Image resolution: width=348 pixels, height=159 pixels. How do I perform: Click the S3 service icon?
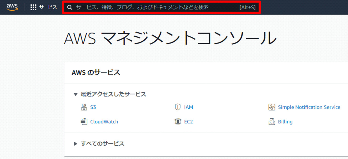84,107
